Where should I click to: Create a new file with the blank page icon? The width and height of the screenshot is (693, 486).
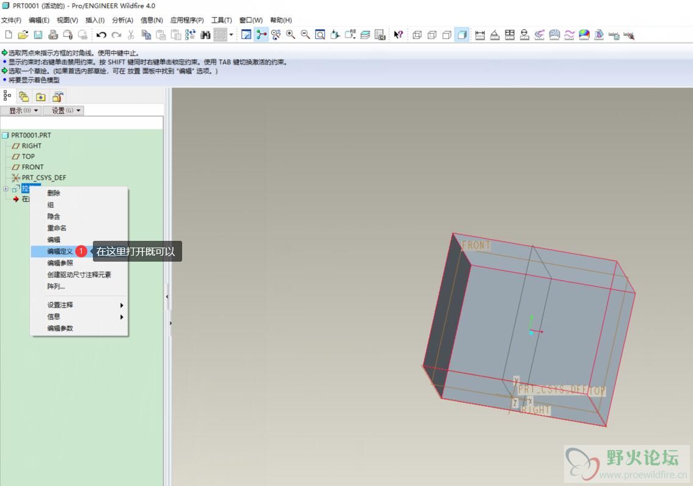(x=9, y=34)
